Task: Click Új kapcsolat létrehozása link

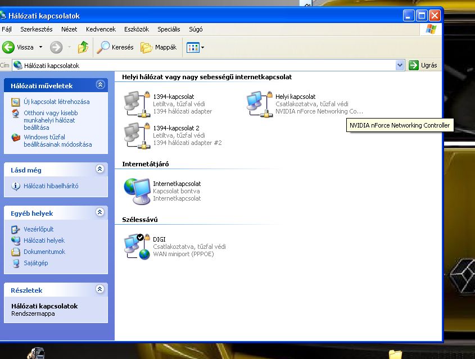Action: [x=56, y=102]
